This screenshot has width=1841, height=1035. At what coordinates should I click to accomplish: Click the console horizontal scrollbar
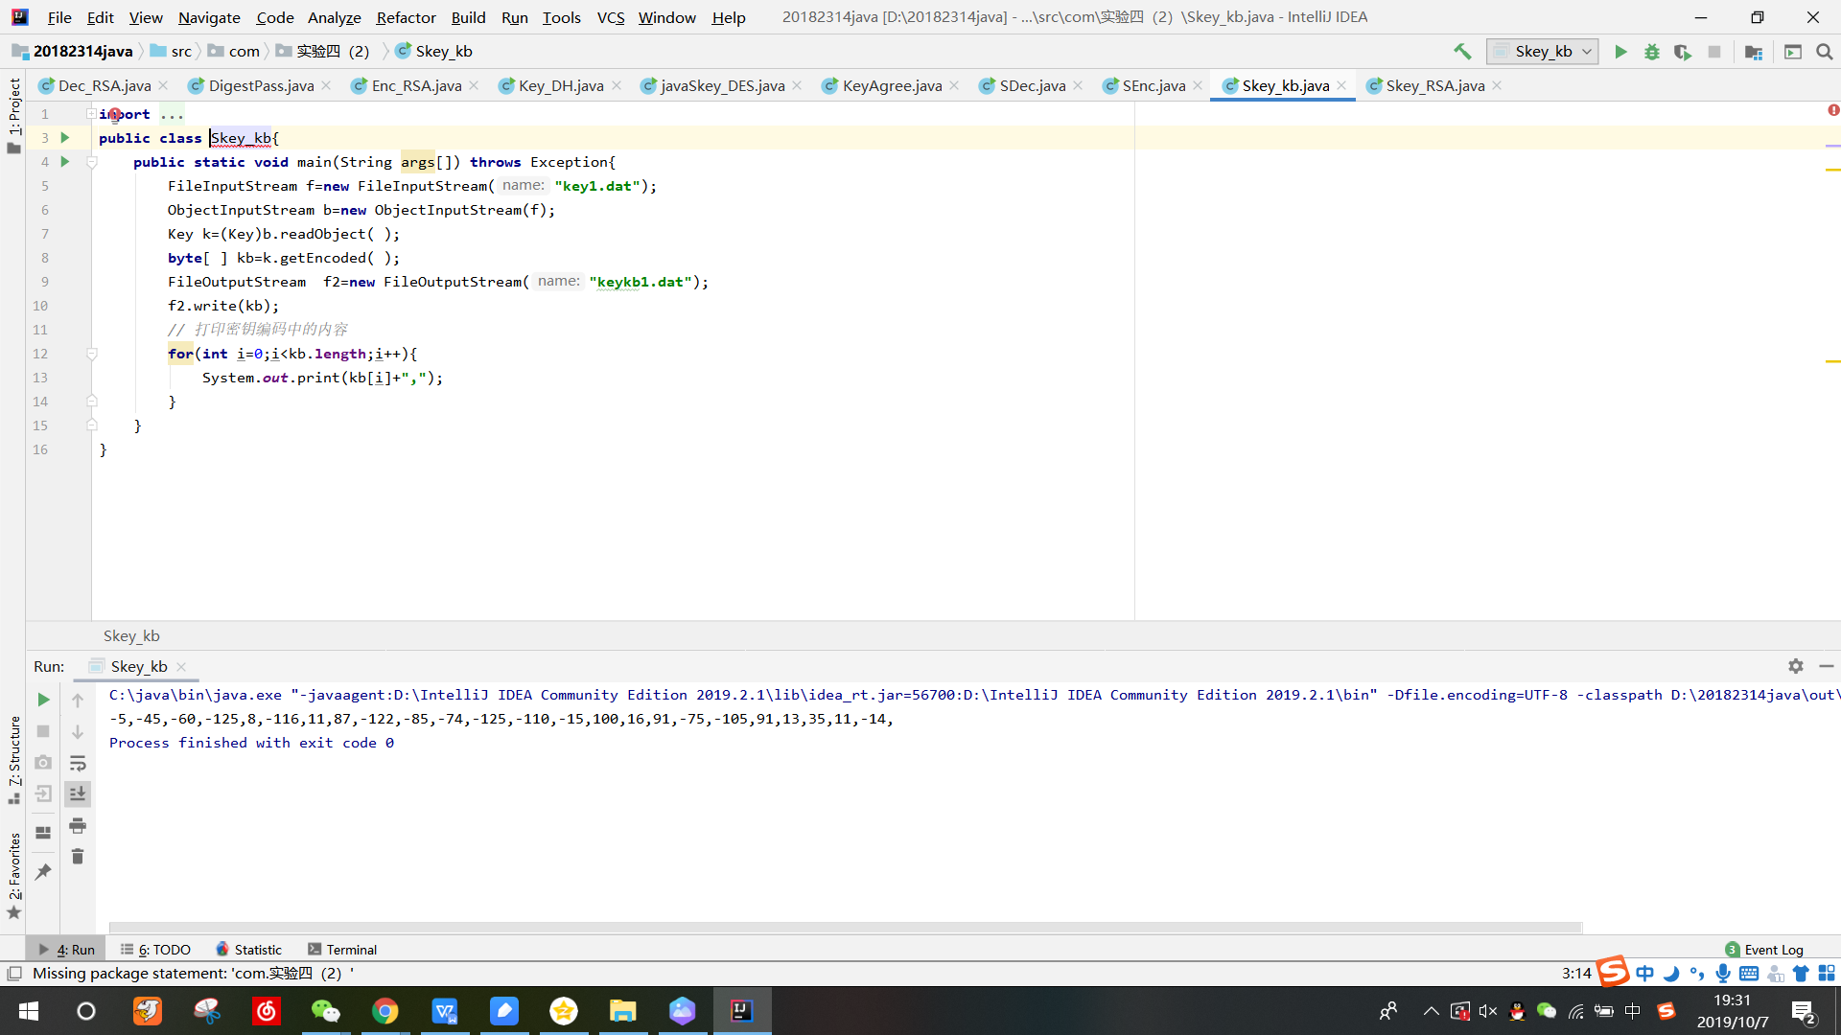(x=844, y=927)
